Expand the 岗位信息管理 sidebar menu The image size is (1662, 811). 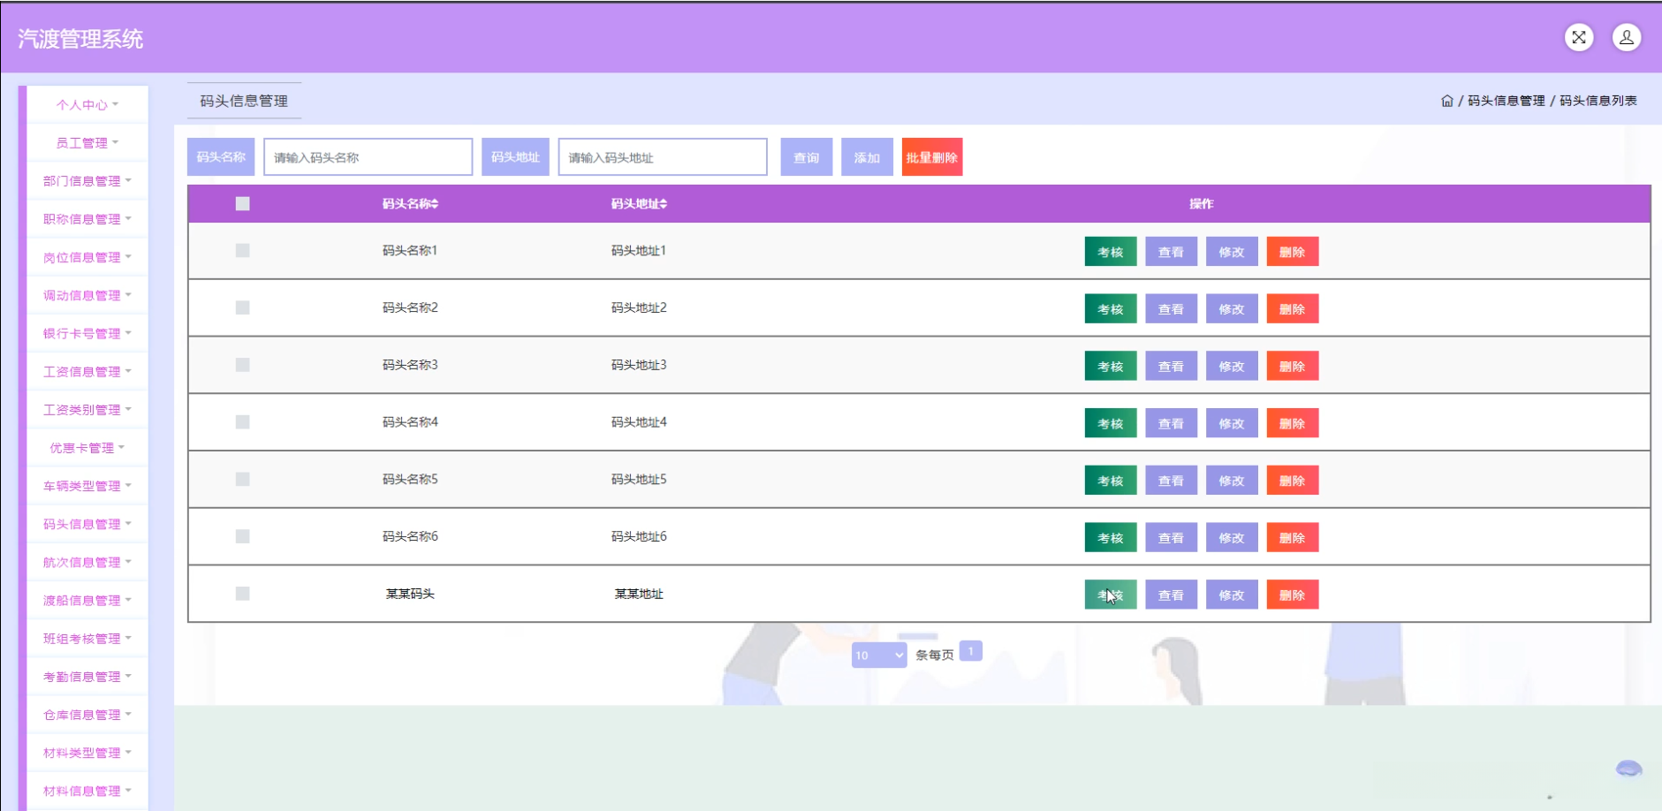(87, 257)
